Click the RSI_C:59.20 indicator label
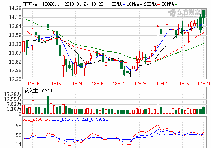 click(x=95, y=119)
